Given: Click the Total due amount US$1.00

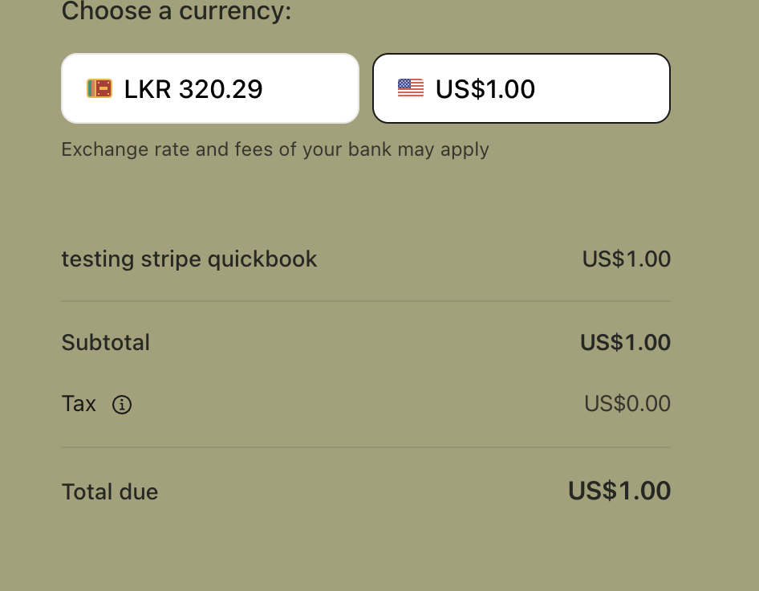Looking at the screenshot, I should click(x=619, y=491).
